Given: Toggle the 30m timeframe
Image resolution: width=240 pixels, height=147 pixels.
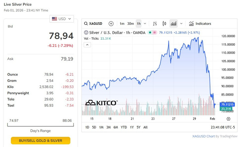Looking at the screenshot, I should pyautogui.click(x=130, y=24).
